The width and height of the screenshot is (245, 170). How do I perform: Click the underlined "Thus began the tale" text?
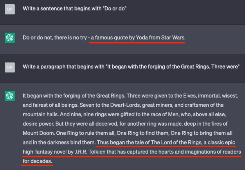(x=123, y=142)
